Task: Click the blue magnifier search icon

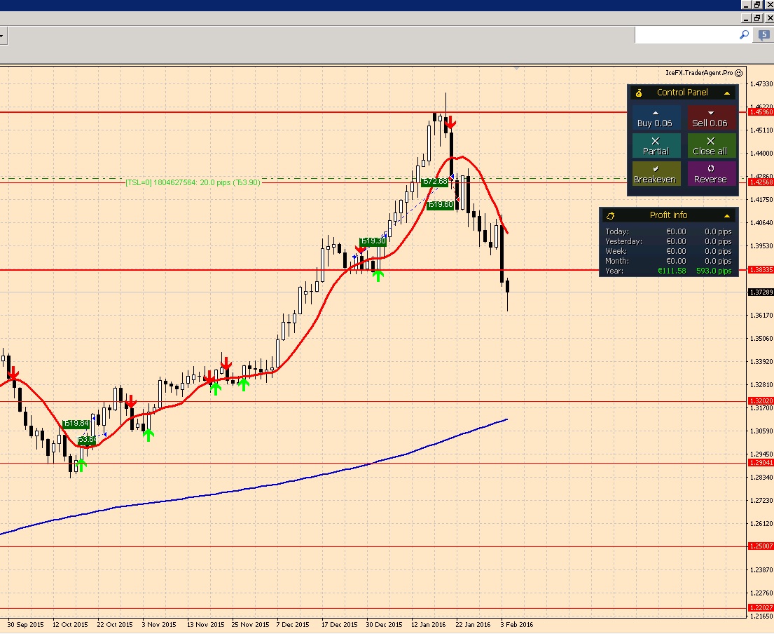Action: point(744,34)
